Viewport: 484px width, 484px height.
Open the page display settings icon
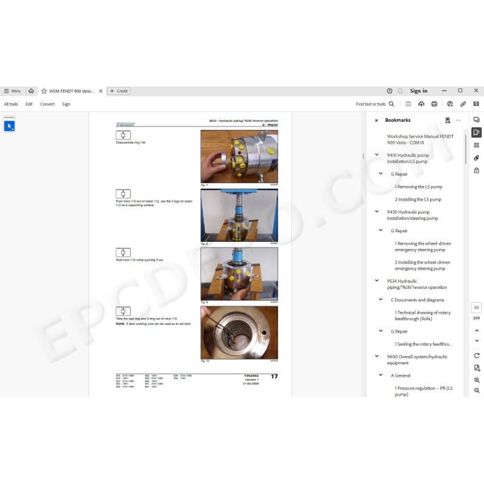[x=476, y=368]
